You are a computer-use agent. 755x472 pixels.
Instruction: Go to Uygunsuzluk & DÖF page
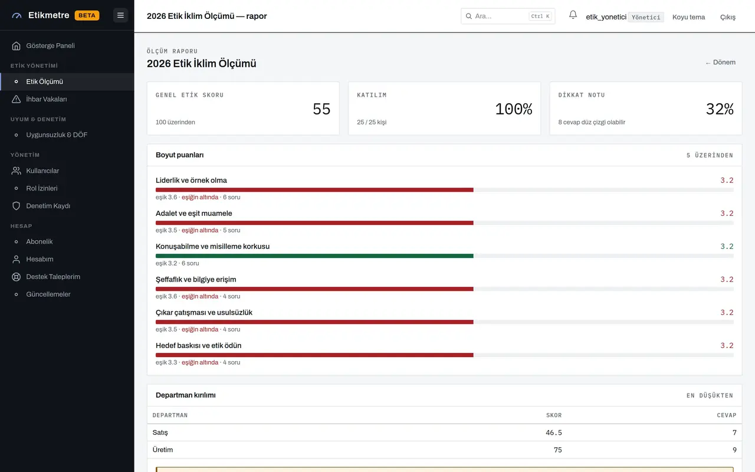pos(67,135)
